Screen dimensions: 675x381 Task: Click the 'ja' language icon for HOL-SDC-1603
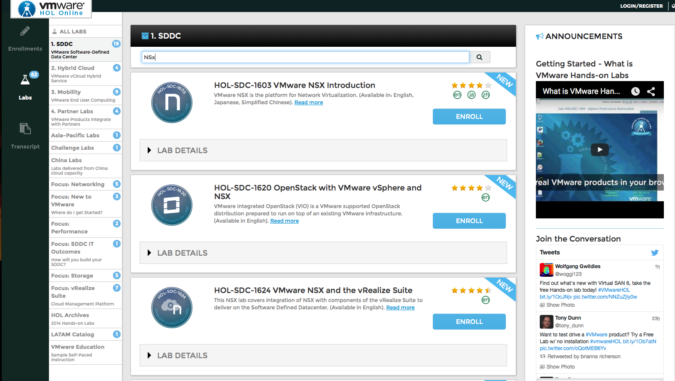(471, 95)
